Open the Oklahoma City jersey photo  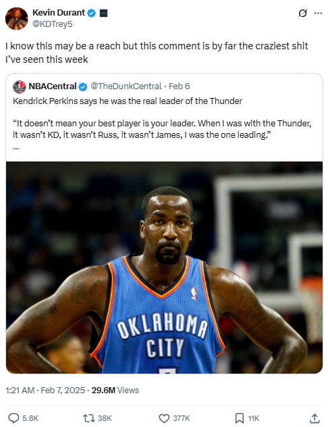click(164, 268)
